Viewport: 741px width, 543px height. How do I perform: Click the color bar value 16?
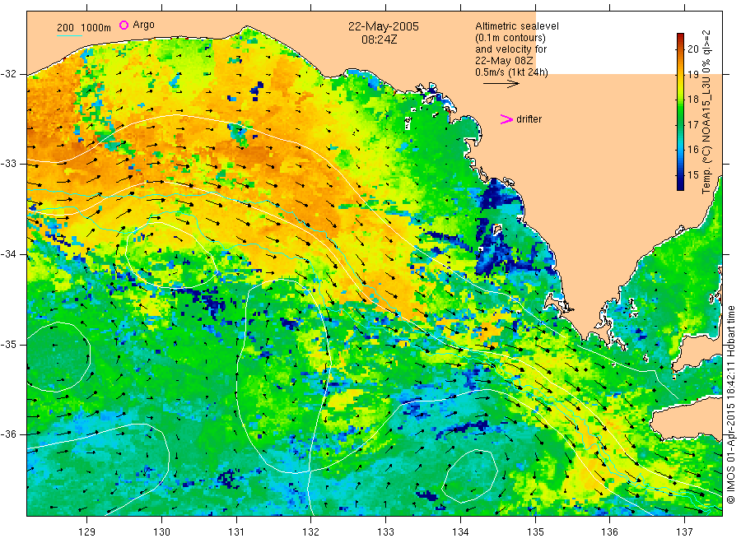click(692, 150)
